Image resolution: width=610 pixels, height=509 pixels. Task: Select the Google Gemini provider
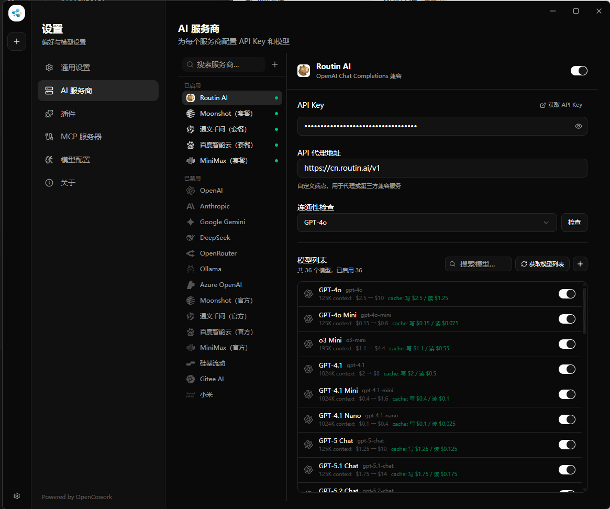pos(222,222)
